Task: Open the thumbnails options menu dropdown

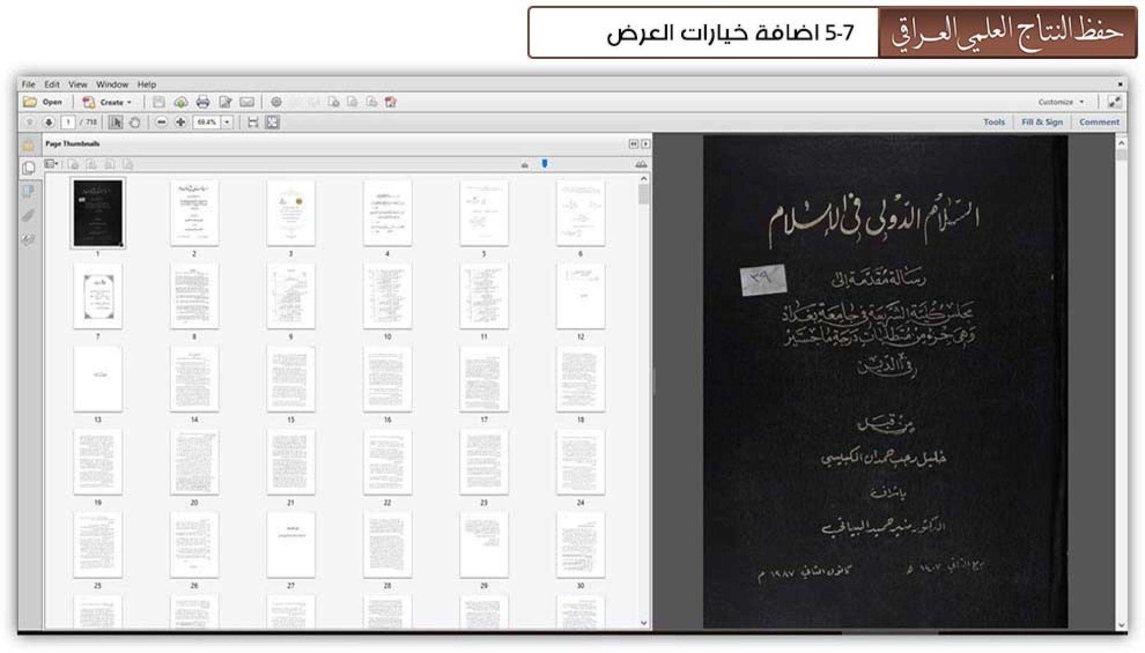Action: 52,164
